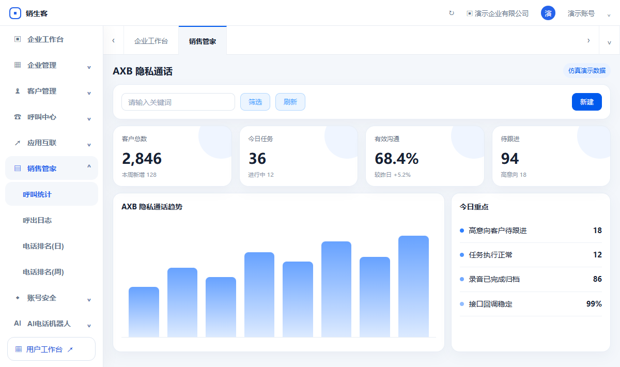Click the 账号安全 icon in sidebar
Screen dimensions: 620x367
point(18,298)
